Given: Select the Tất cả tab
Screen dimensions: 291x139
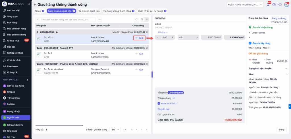Looking at the screenshot, I should tap(39, 11).
